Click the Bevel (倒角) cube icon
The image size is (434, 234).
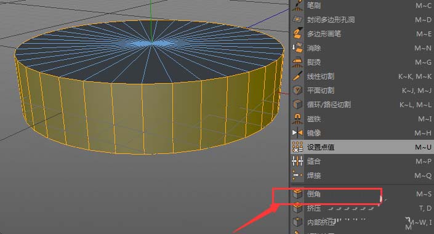pos(297,194)
